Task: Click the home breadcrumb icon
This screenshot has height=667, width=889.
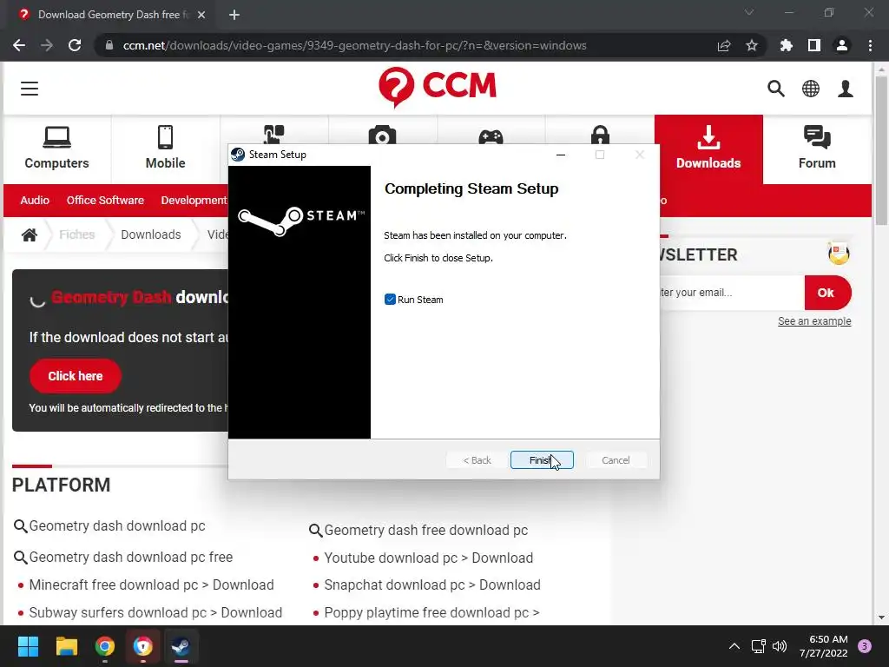Action: tap(29, 234)
